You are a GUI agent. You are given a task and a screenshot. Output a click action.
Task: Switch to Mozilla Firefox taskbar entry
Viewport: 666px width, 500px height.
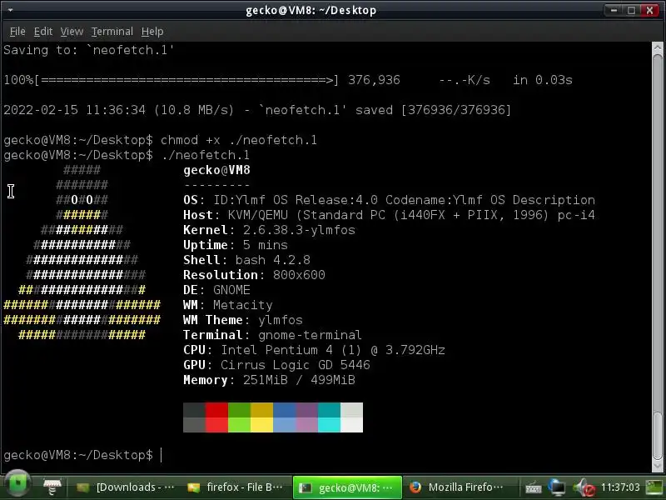pyautogui.click(x=457, y=487)
